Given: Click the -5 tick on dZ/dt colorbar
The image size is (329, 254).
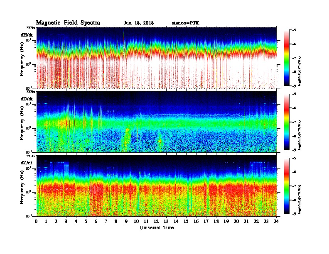Looking at the screenshot, I should 294,158.
